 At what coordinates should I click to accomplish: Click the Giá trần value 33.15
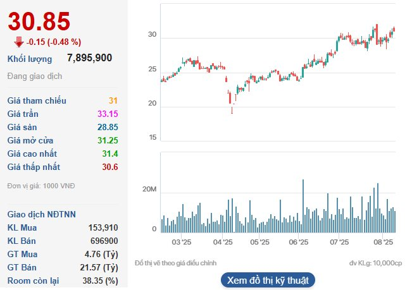[x=107, y=114]
